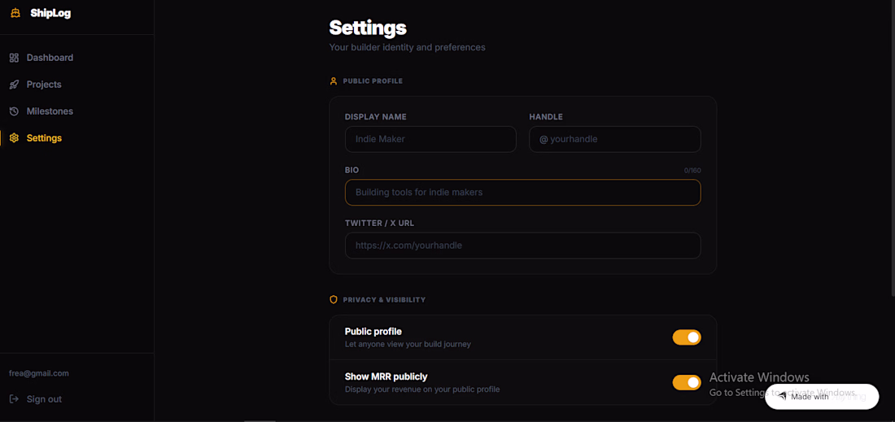
Task: Click the 'Public profile' row title
Action: click(373, 331)
